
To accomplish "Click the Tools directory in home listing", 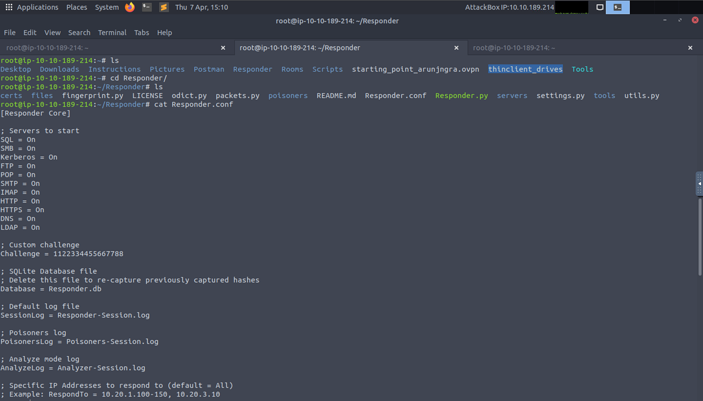I will click(582, 69).
